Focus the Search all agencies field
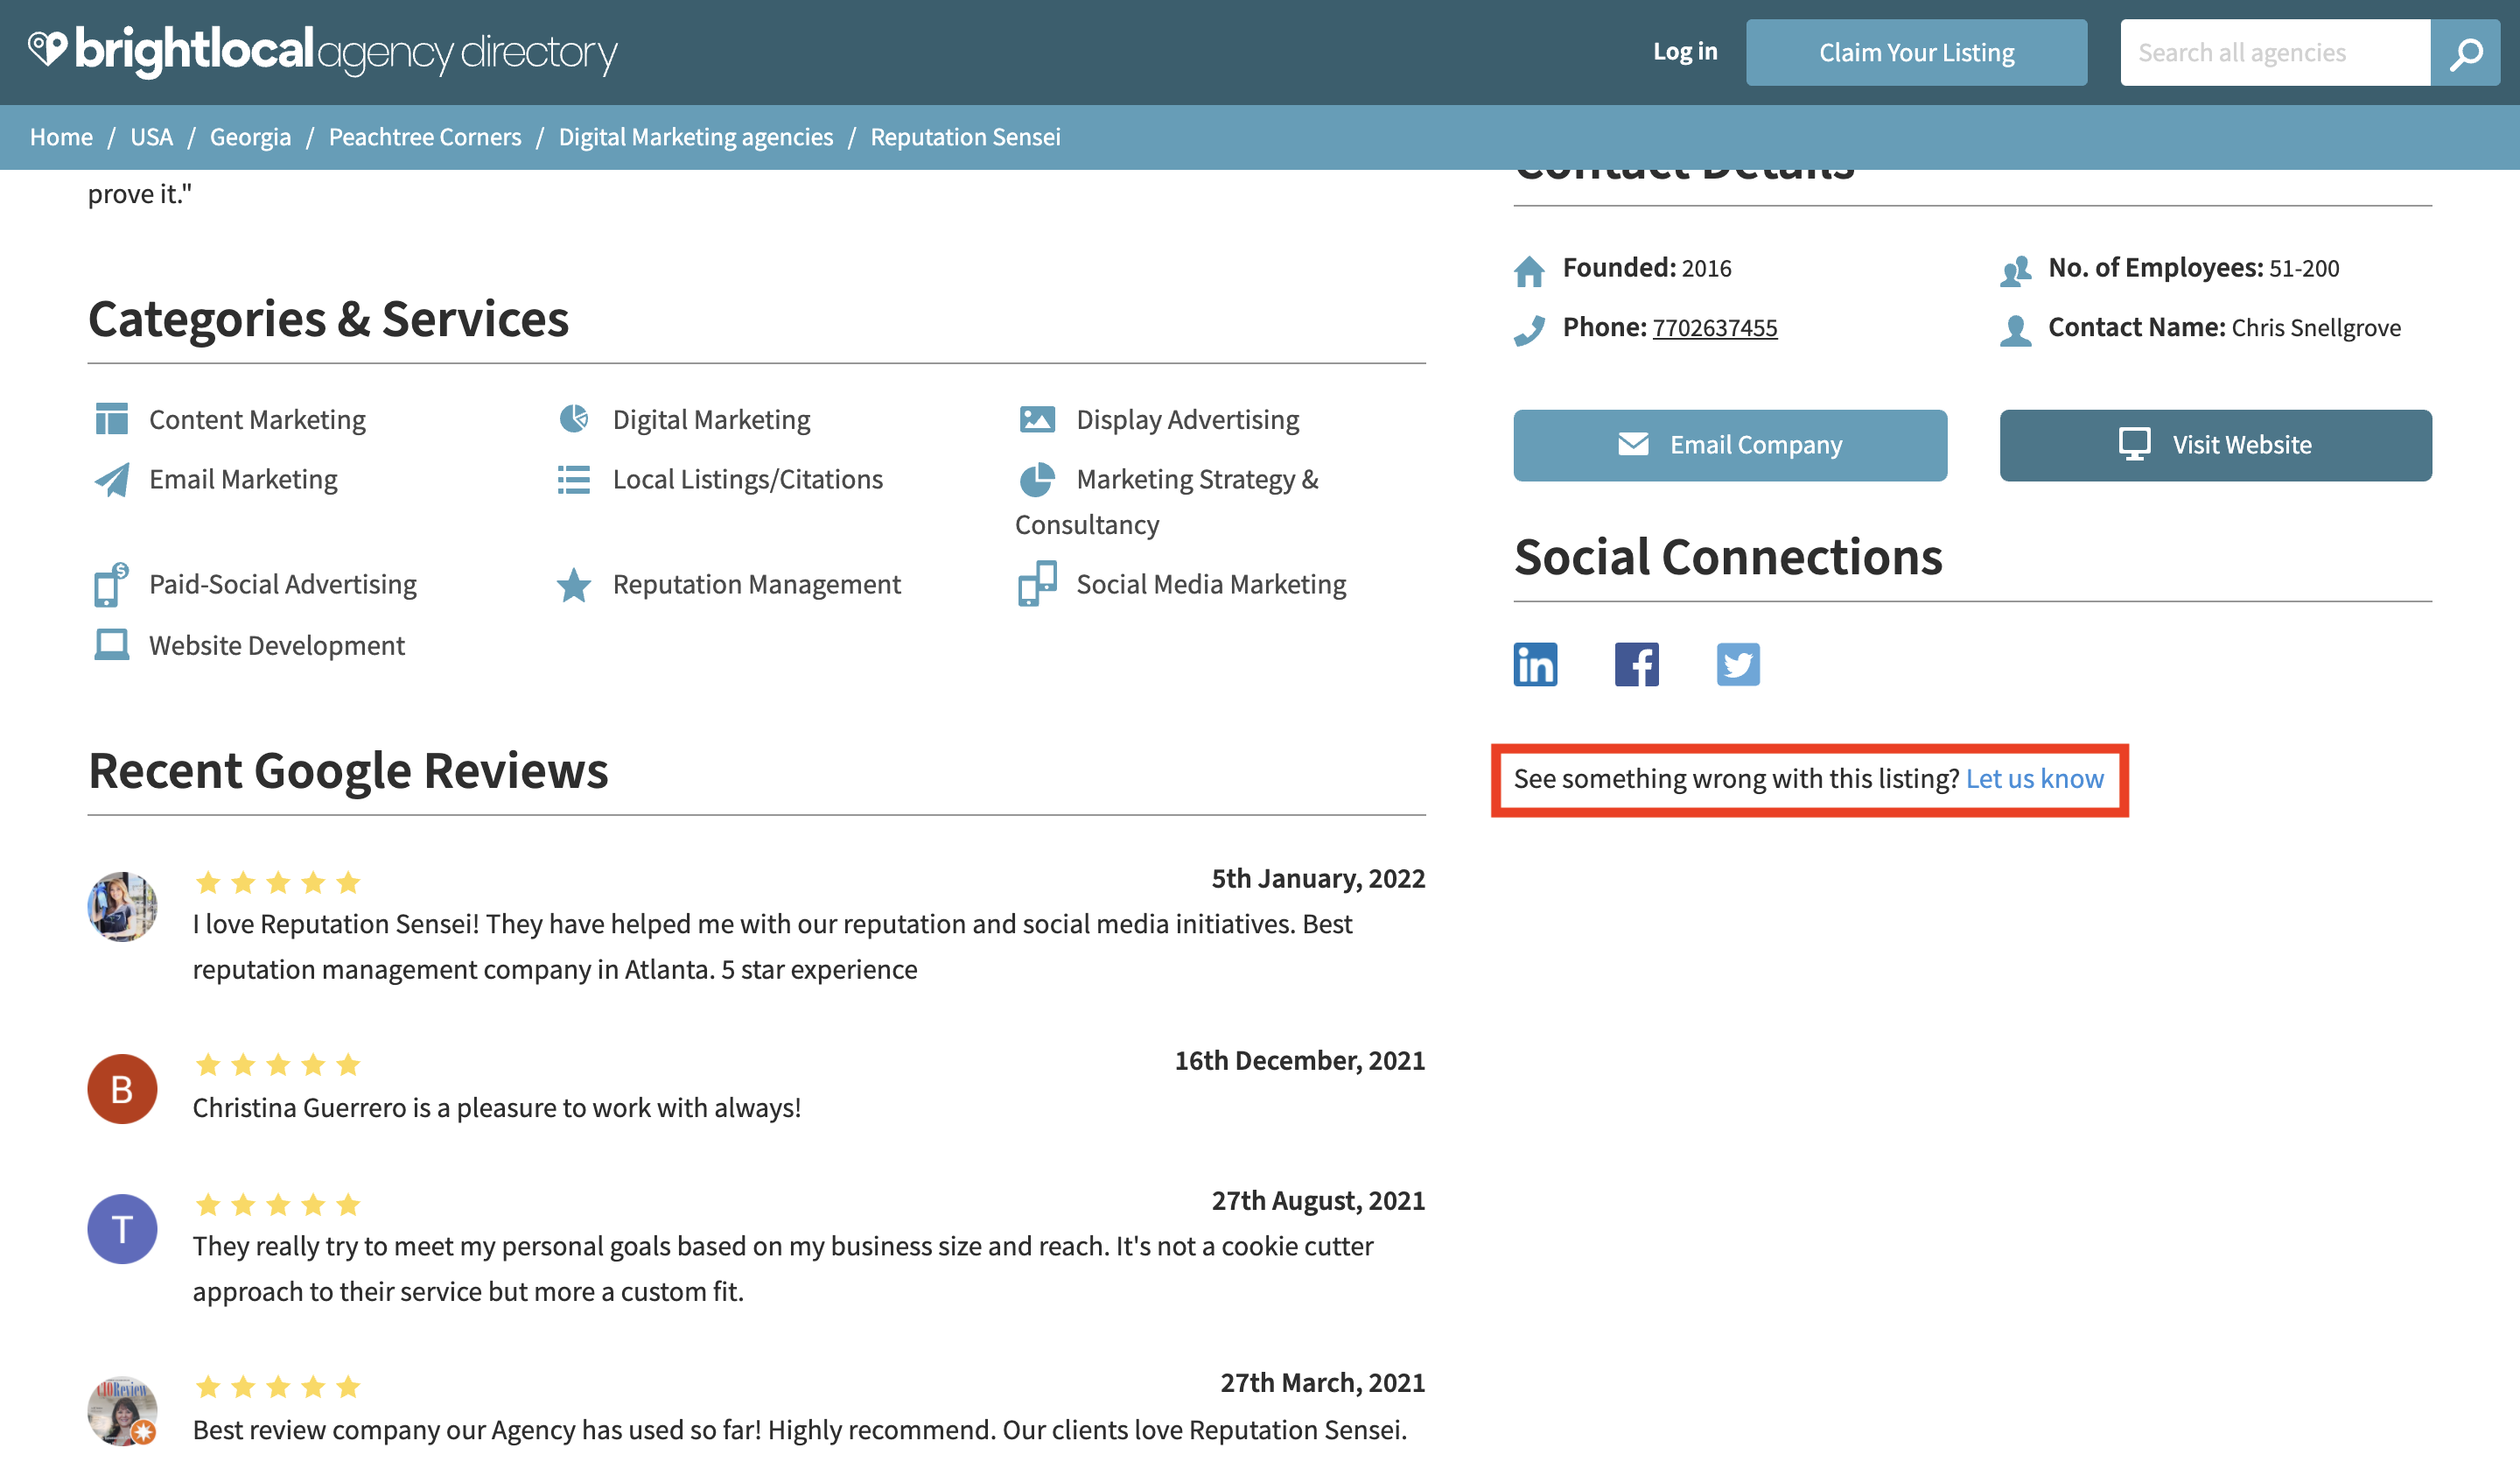 click(x=2275, y=53)
